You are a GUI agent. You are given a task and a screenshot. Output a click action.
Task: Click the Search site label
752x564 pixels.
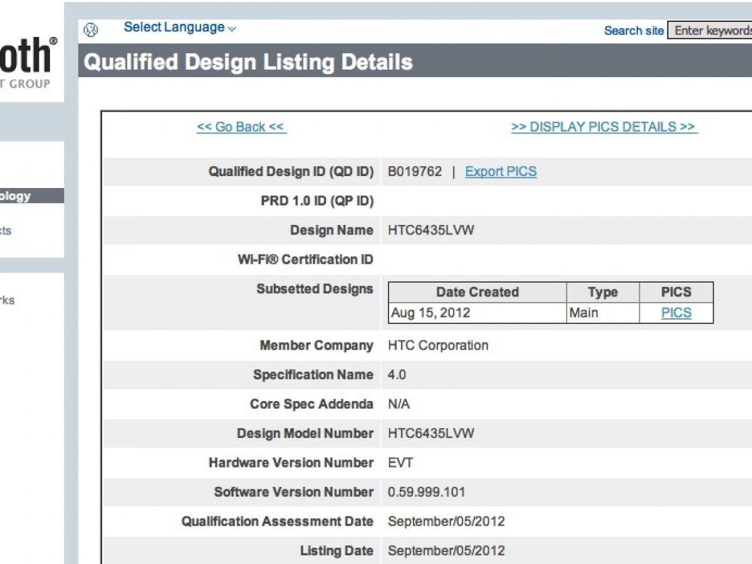[633, 31]
